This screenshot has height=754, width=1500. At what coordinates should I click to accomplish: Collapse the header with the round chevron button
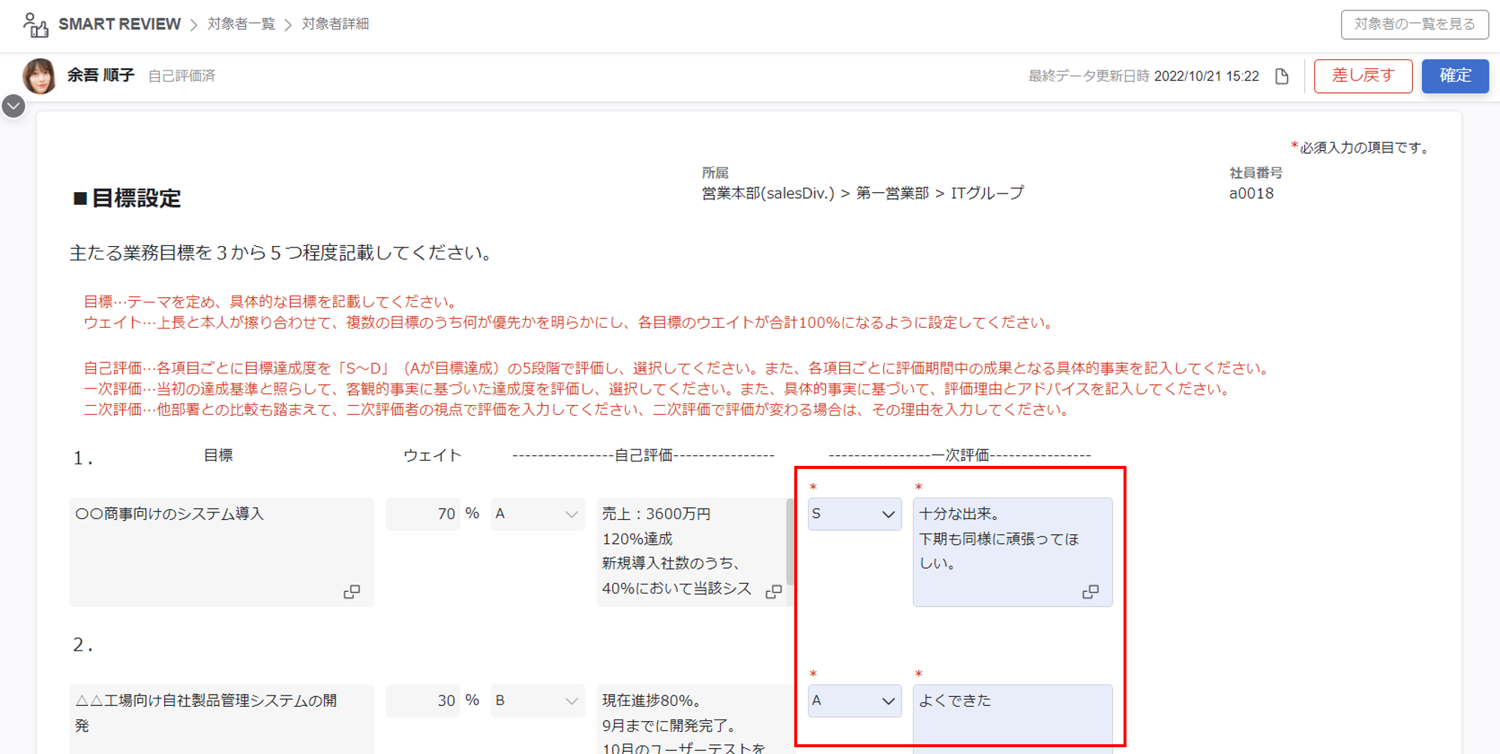13,106
